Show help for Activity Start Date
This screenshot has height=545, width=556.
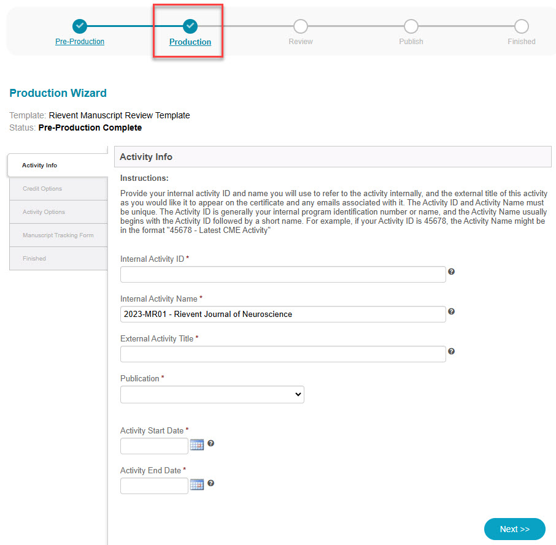coord(210,443)
